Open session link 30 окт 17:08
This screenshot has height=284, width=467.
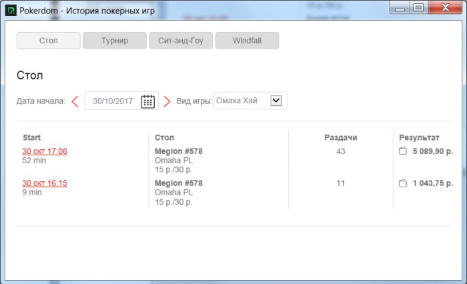[45, 151]
